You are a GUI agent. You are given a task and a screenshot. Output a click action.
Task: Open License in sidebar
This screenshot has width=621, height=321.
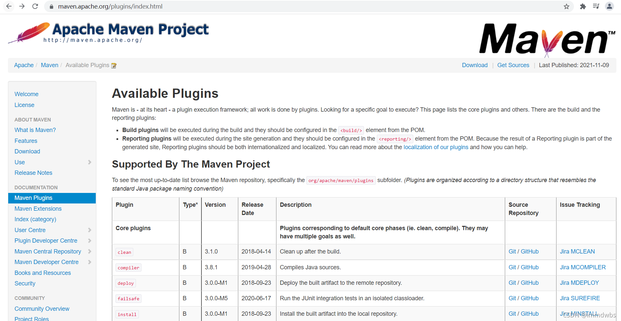(x=24, y=105)
